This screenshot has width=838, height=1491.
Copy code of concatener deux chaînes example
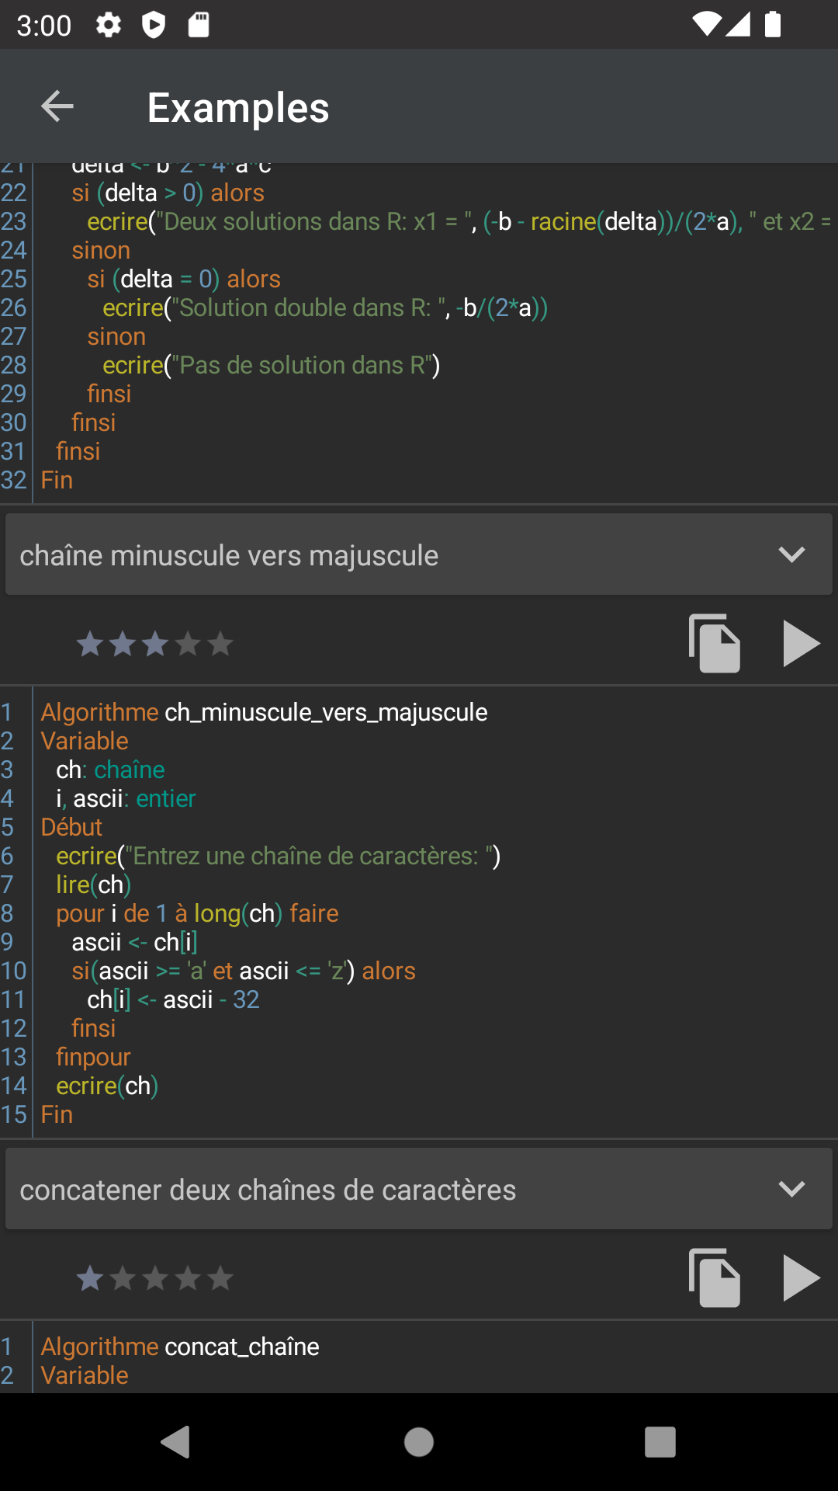point(715,1277)
